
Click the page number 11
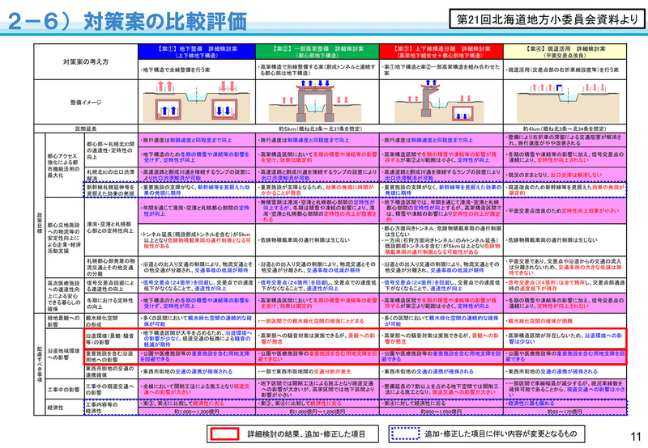pyautogui.click(x=636, y=436)
